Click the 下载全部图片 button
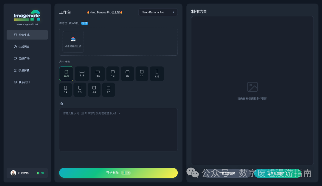Screen dimensions: 322x186 [227, 173]
